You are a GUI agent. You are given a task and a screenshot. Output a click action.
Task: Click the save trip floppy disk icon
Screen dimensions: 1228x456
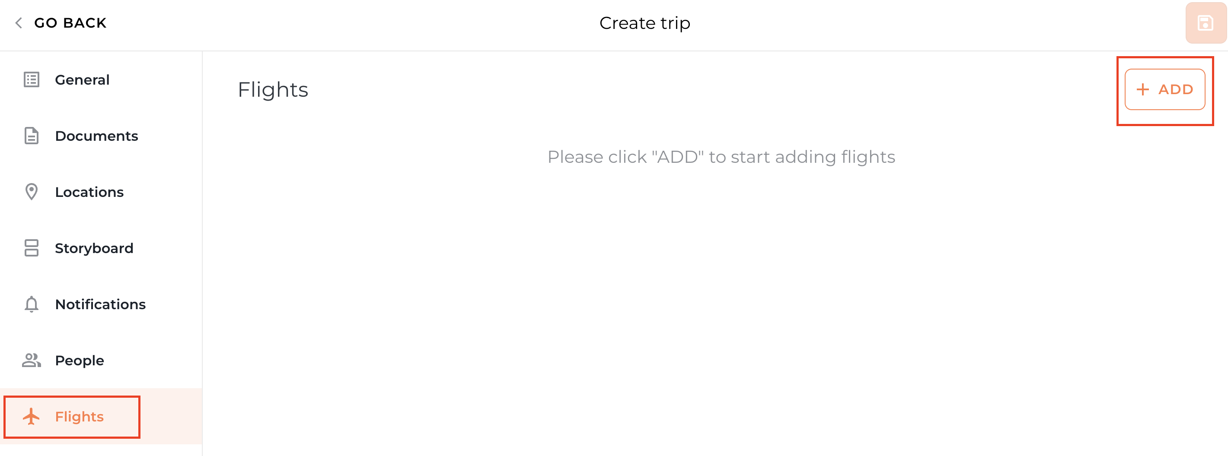coord(1205,23)
